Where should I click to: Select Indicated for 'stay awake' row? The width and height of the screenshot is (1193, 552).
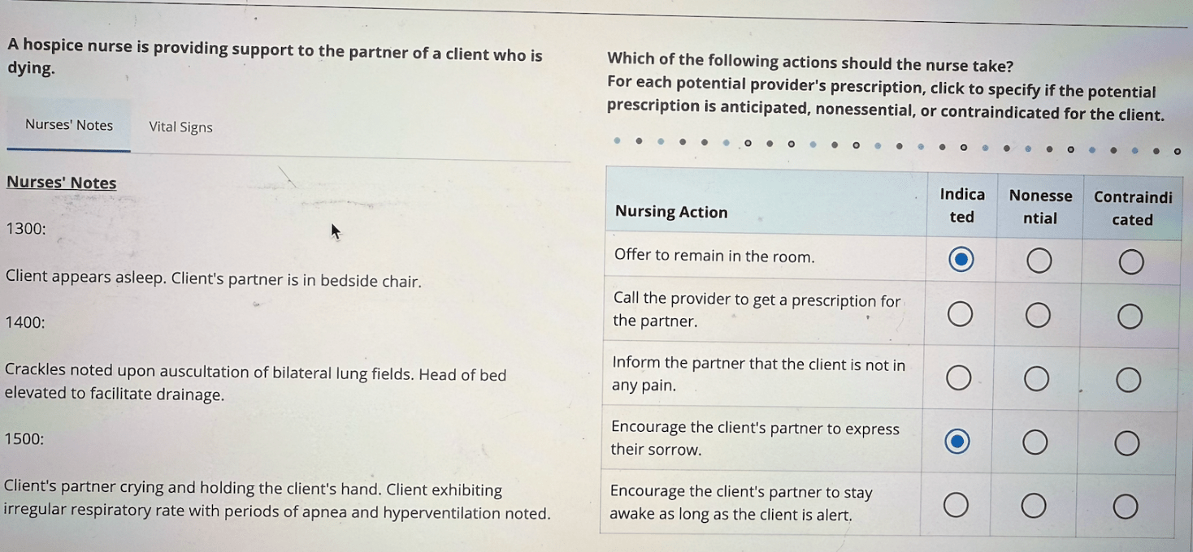pyautogui.click(x=957, y=506)
